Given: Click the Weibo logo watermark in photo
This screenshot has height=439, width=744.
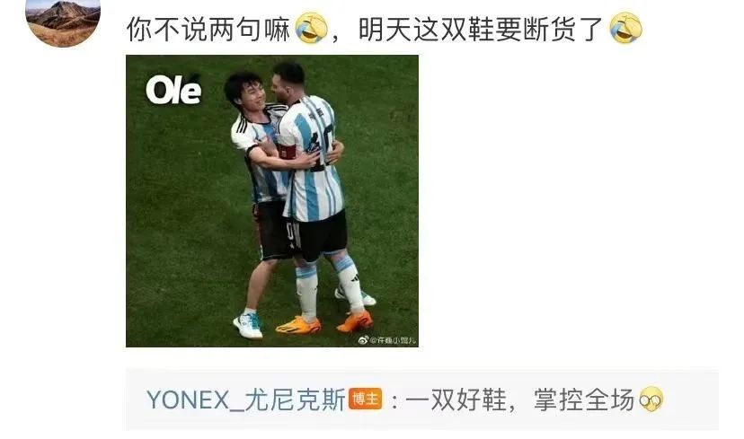Looking at the screenshot, I should click(363, 339).
